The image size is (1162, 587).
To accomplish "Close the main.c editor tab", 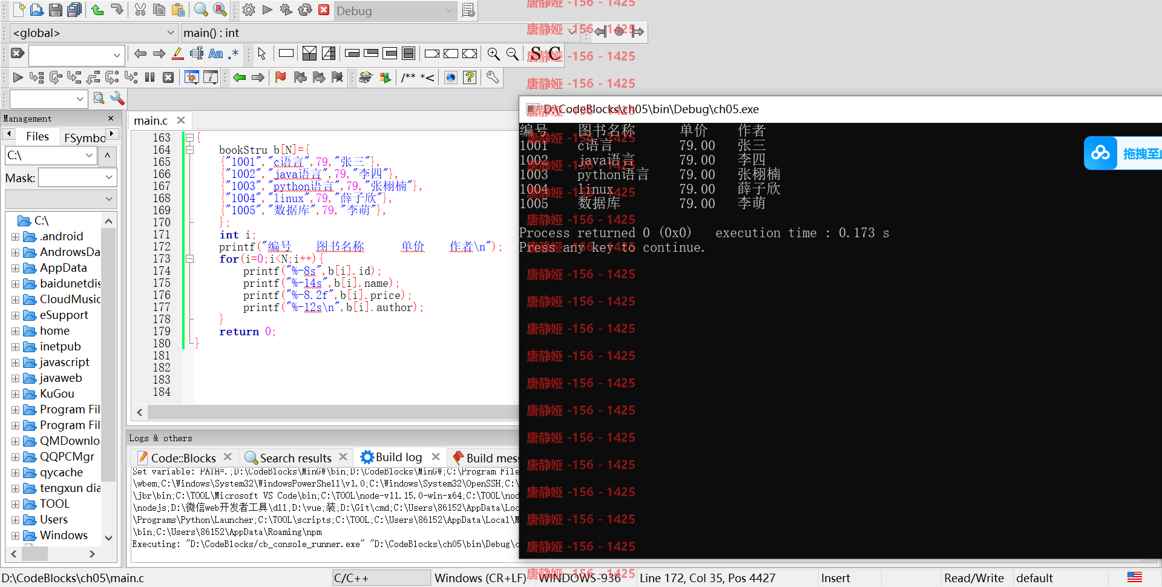I will (x=181, y=120).
